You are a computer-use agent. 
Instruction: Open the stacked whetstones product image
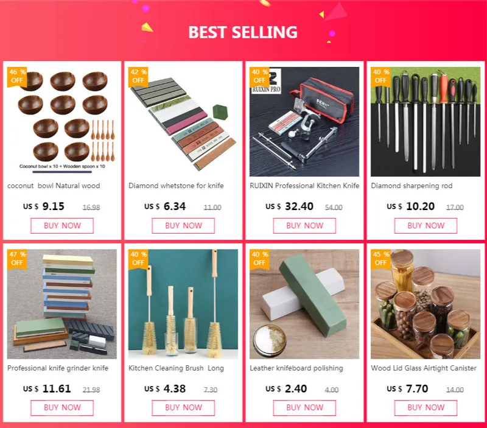click(62, 304)
